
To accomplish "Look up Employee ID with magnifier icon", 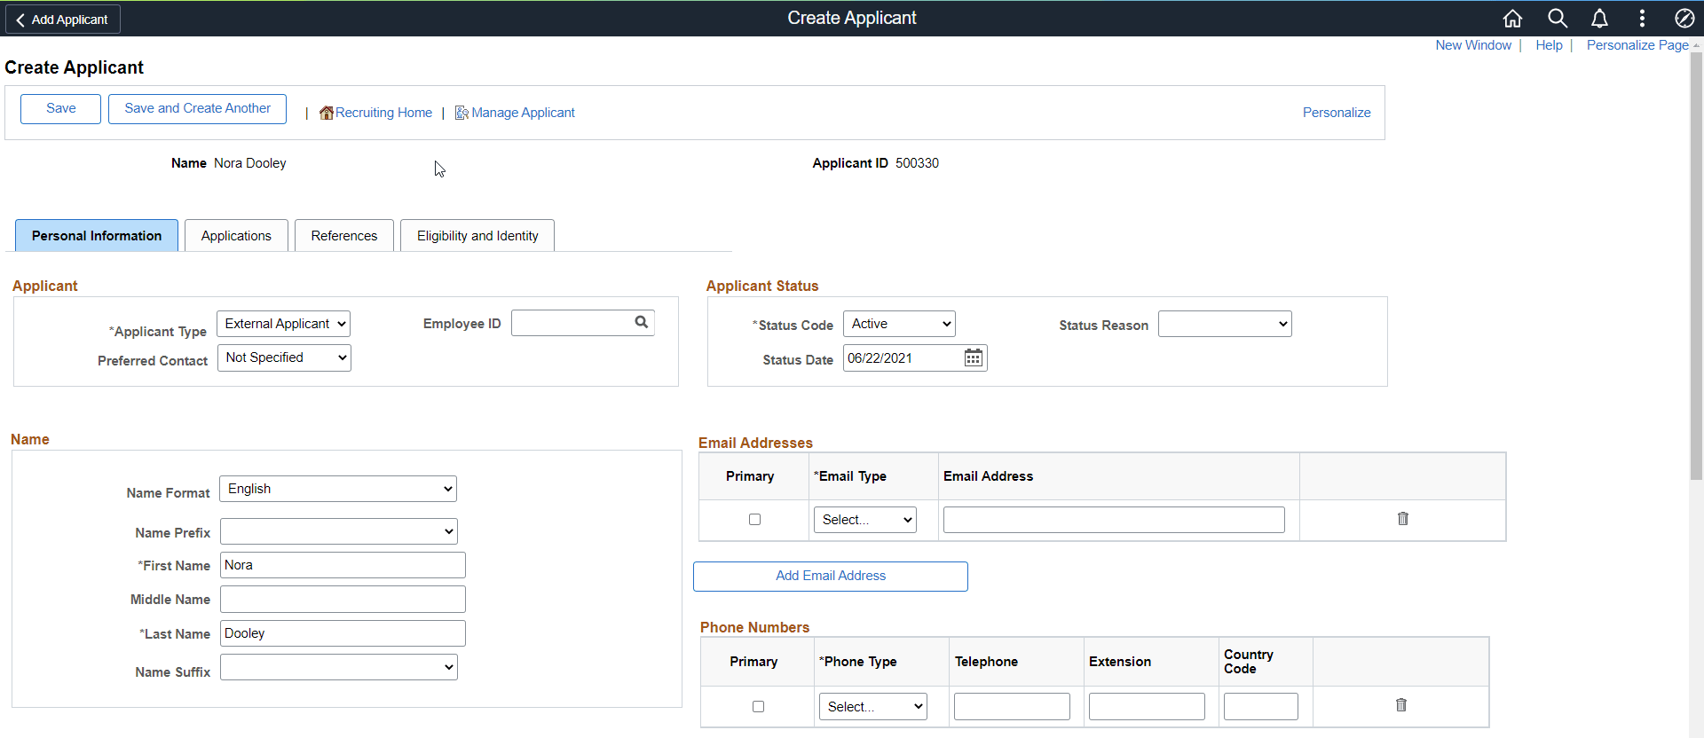I will coord(641,322).
